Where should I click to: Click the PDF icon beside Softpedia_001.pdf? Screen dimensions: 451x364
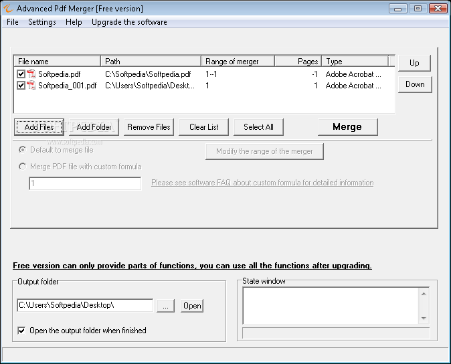pyautogui.click(x=31, y=86)
